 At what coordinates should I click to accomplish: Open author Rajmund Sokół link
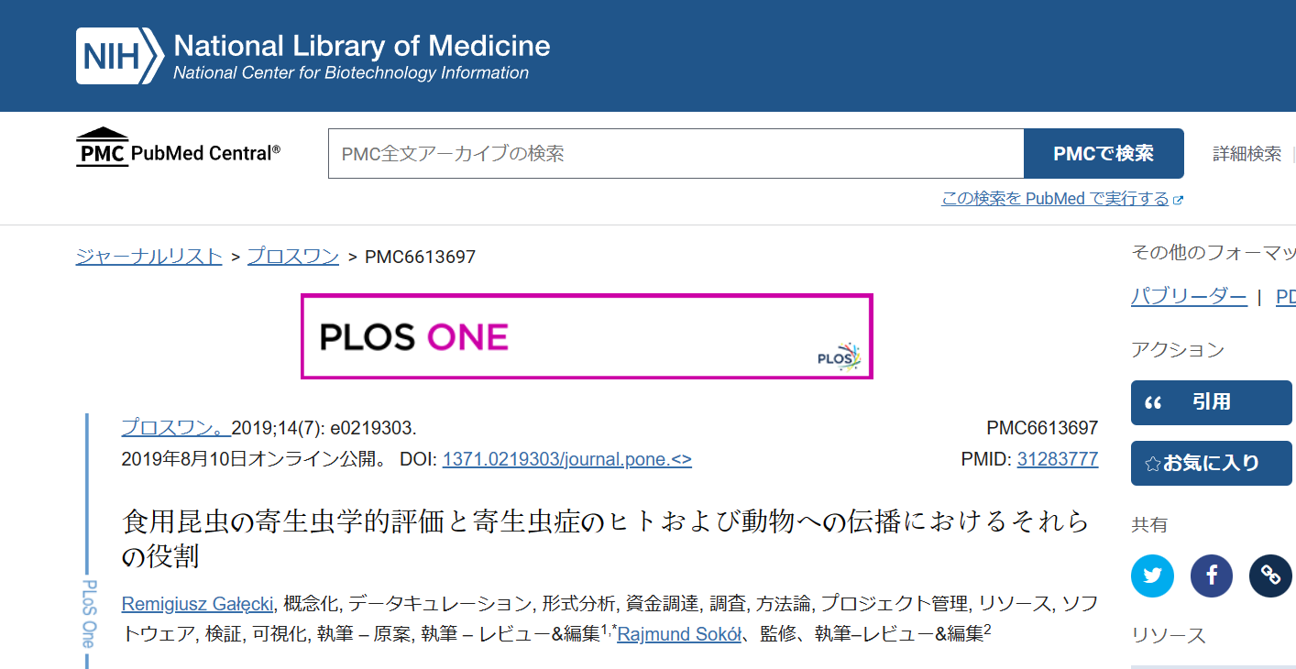(x=679, y=633)
